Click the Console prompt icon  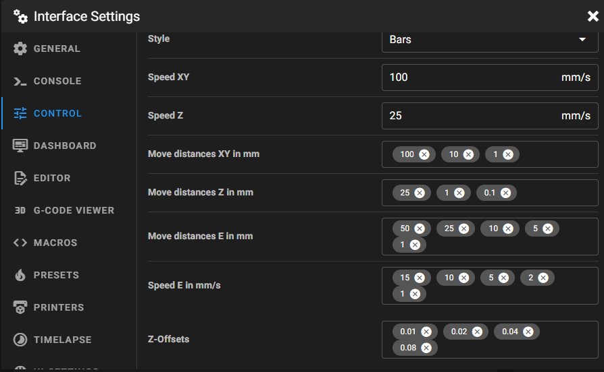[x=20, y=81]
